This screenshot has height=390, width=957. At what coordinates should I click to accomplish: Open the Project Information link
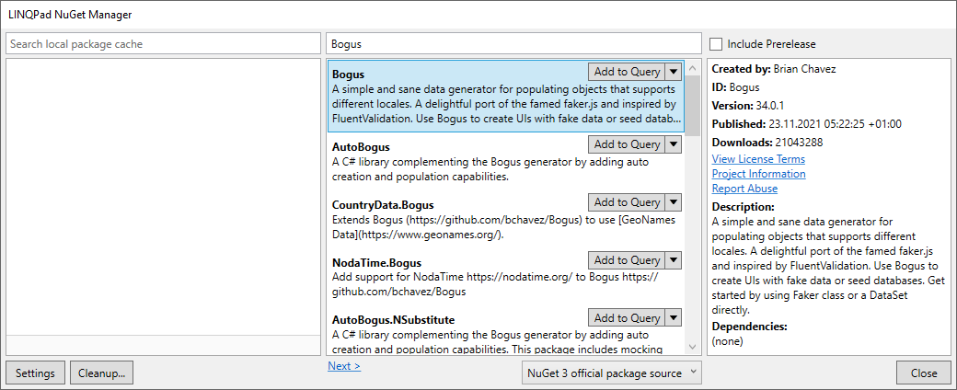click(758, 174)
